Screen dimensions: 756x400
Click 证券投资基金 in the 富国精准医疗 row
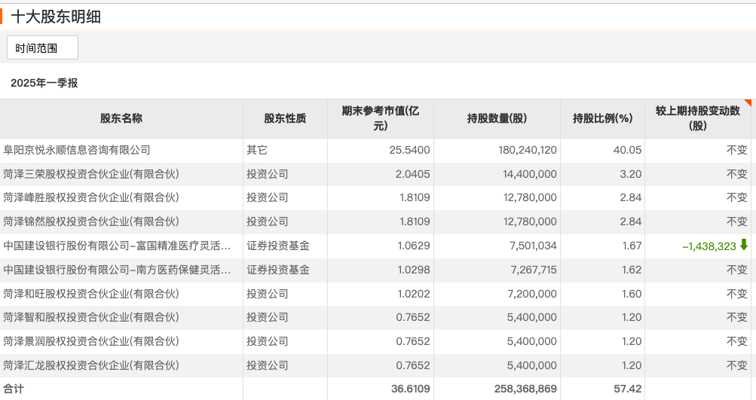point(278,246)
